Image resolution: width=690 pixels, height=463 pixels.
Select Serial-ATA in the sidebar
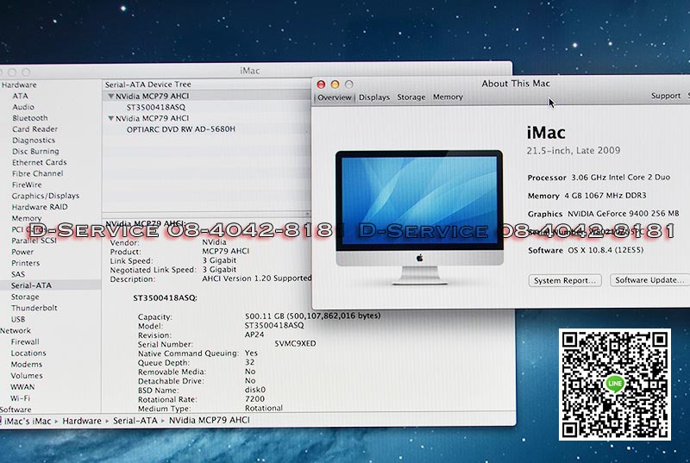[x=31, y=285]
